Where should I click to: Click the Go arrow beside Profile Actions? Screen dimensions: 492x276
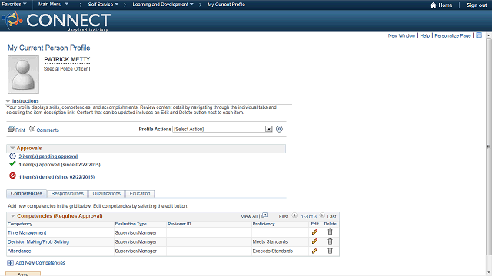click(x=279, y=129)
